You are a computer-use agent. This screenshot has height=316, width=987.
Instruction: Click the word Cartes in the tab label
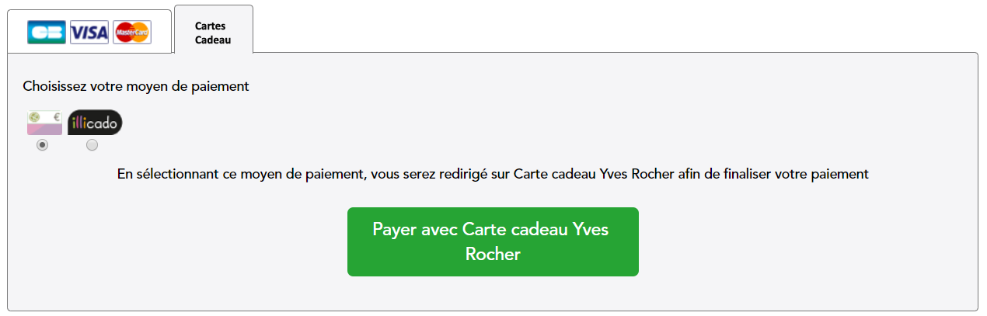211,26
